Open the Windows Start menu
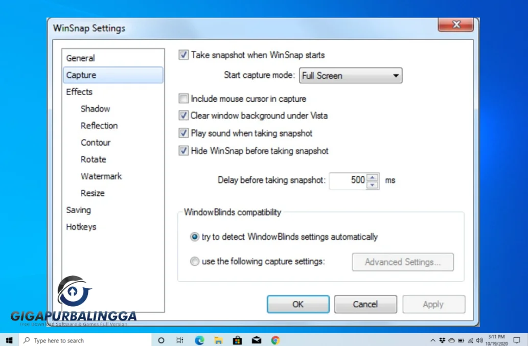This screenshot has height=346, width=528. (x=9, y=340)
